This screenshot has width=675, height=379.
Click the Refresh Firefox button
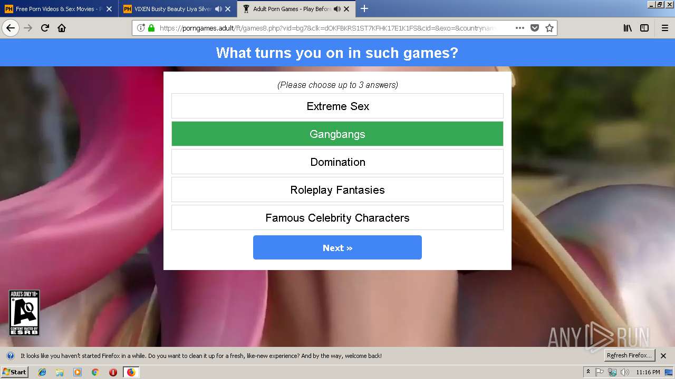point(629,355)
